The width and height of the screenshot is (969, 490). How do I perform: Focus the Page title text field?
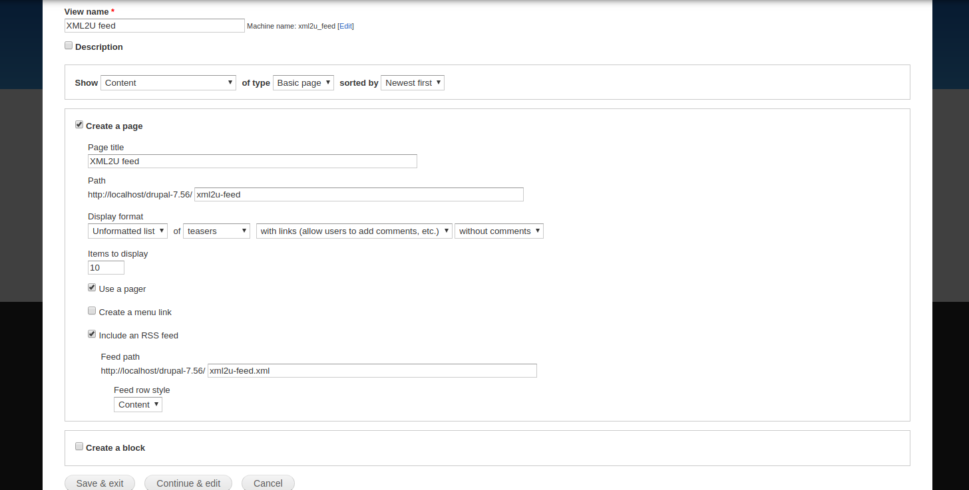pos(252,161)
